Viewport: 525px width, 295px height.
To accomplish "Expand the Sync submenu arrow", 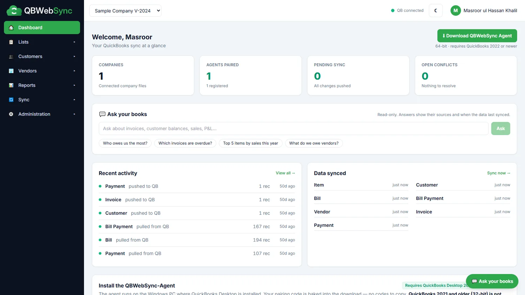I will pyautogui.click(x=74, y=100).
